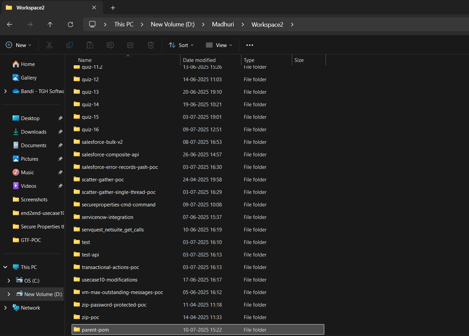Open the Sort dropdown

(181, 45)
